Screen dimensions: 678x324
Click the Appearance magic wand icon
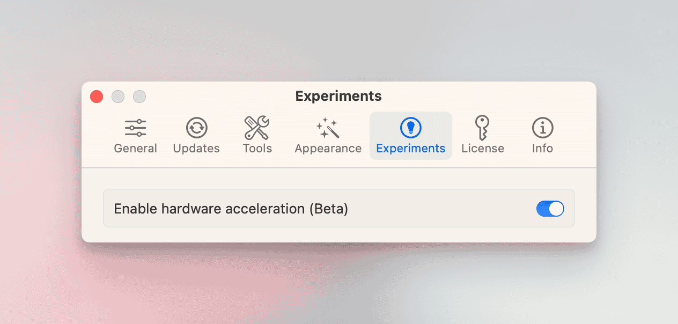coord(328,128)
